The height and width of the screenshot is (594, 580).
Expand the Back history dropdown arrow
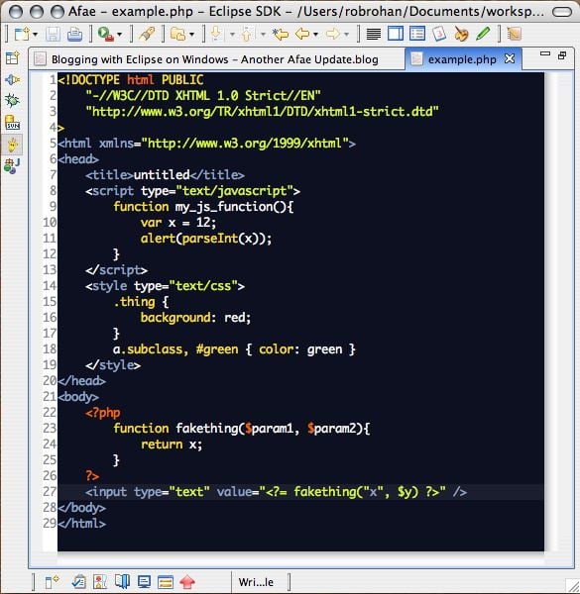pyautogui.click(x=315, y=35)
